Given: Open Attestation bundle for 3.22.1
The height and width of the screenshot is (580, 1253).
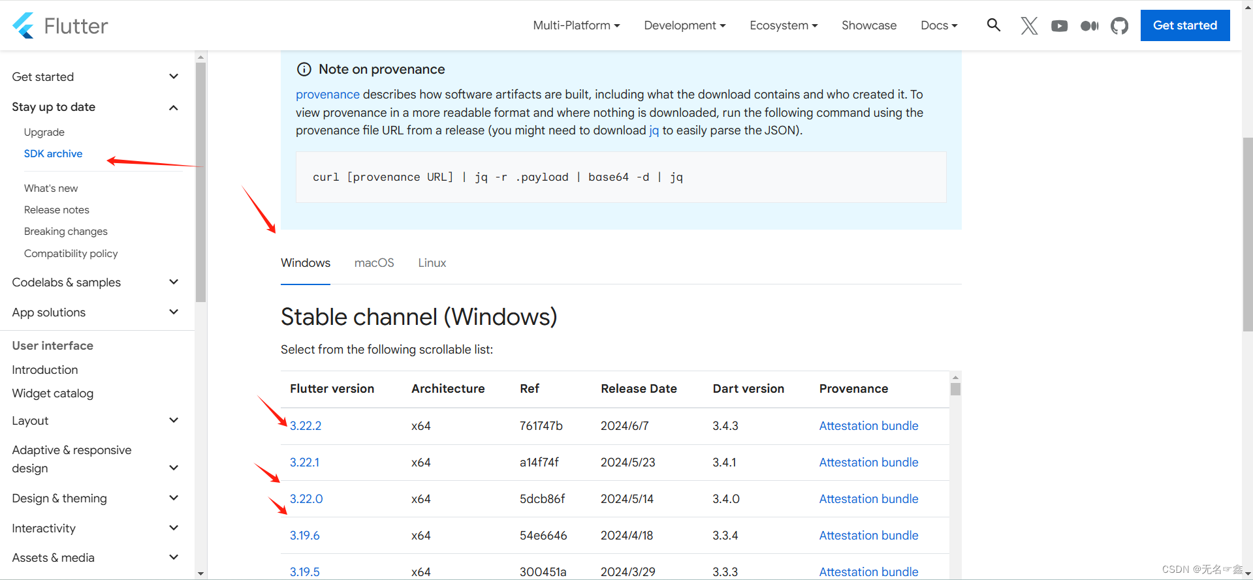Looking at the screenshot, I should click(868, 463).
